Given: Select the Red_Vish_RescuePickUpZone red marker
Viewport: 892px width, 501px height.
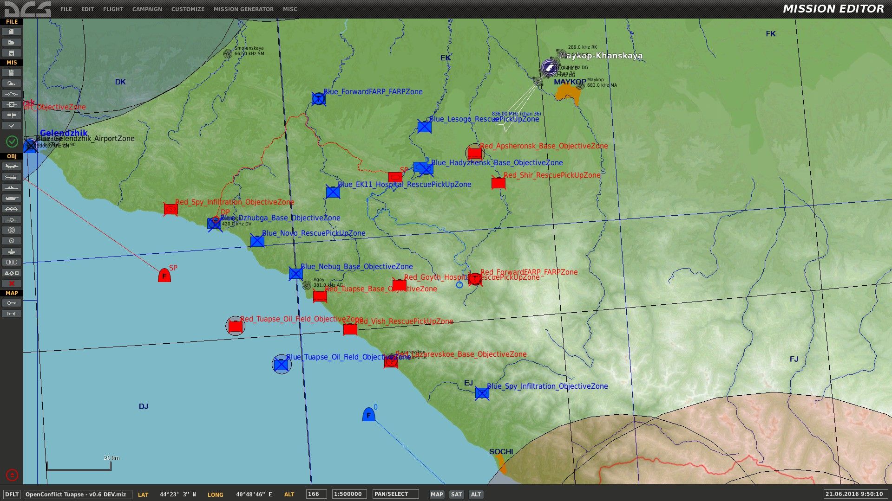Looking at the screenshot, I should point(350,329).
